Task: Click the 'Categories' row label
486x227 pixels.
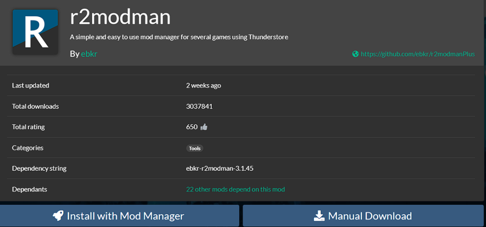Action: pos(28,148)
